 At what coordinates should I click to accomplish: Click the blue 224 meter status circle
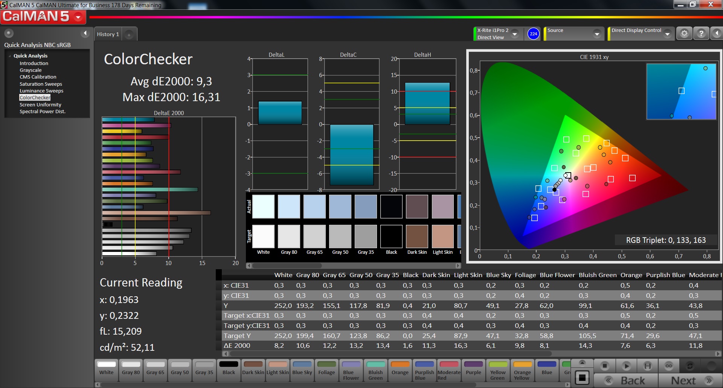pyautogui.click(x=533, y=34)
